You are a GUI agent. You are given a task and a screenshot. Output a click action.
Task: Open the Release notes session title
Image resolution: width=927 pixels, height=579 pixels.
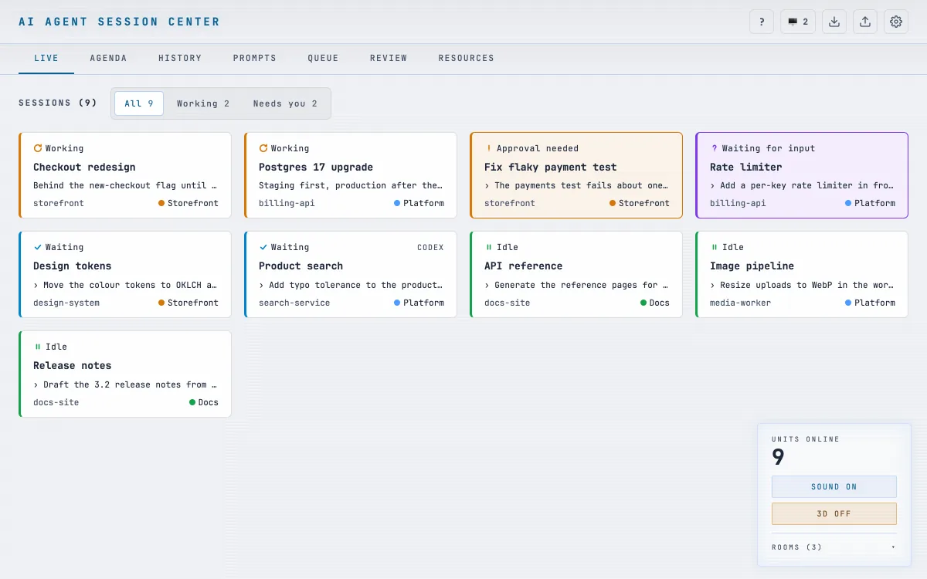click(73, 365)
